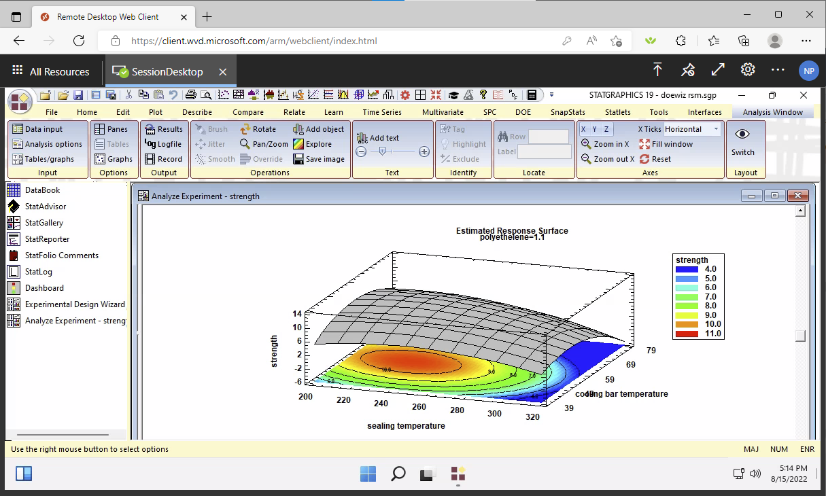Open the X Ticks Horizontal dropdown
The image size is (826, 496).
716,129
